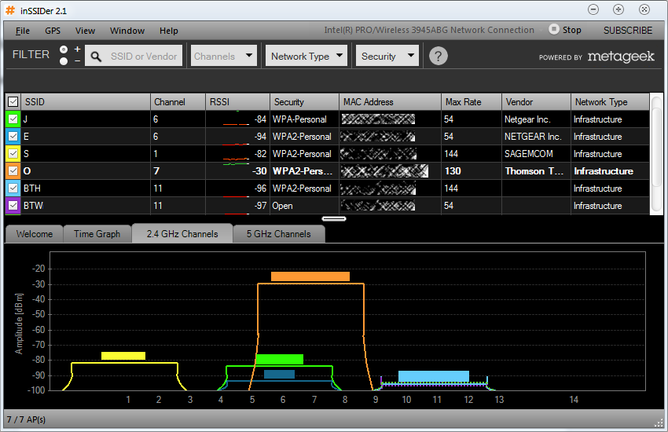Viewport: 668px width, 432px height.
Task: Open the Channels filter dropdown
Action: 224,56
